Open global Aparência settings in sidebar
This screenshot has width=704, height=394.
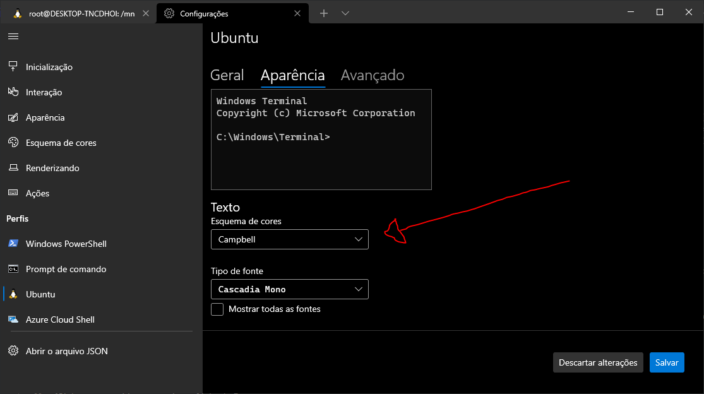click(101, 117)
